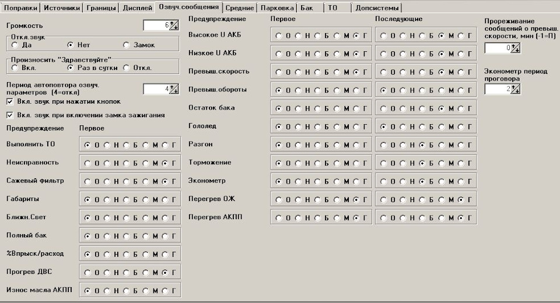Set Гололед Первое to М
The width and height of the screenshot is (560, 303).
341,126
